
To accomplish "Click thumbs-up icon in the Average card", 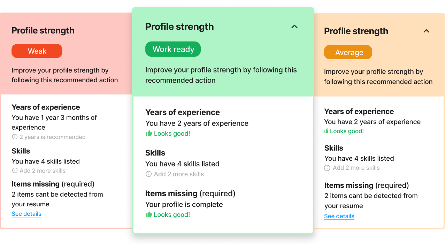I will click(326, 131).
